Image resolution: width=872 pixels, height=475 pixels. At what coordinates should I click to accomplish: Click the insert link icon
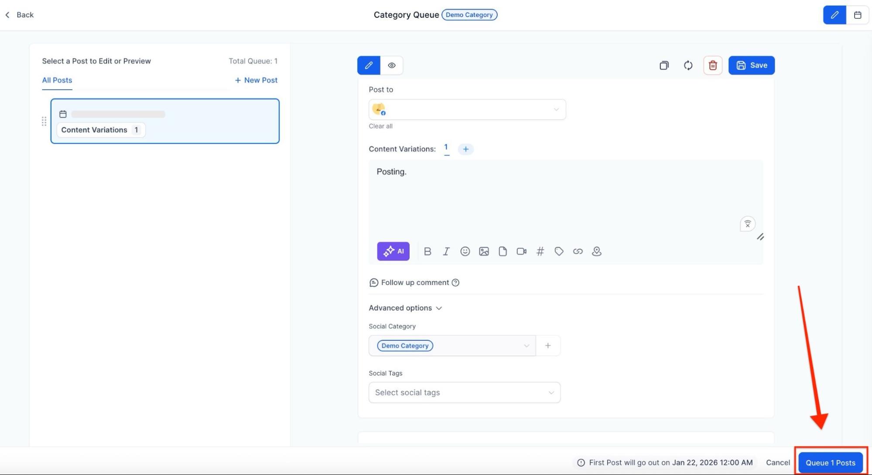[578, 251]
